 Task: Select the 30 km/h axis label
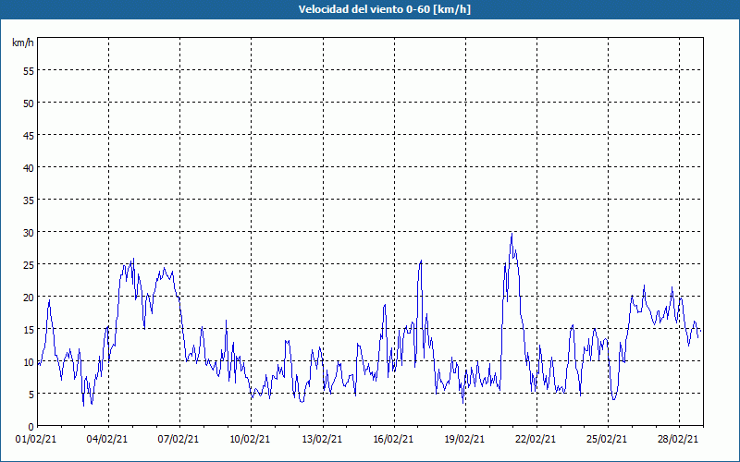point(28,232)
